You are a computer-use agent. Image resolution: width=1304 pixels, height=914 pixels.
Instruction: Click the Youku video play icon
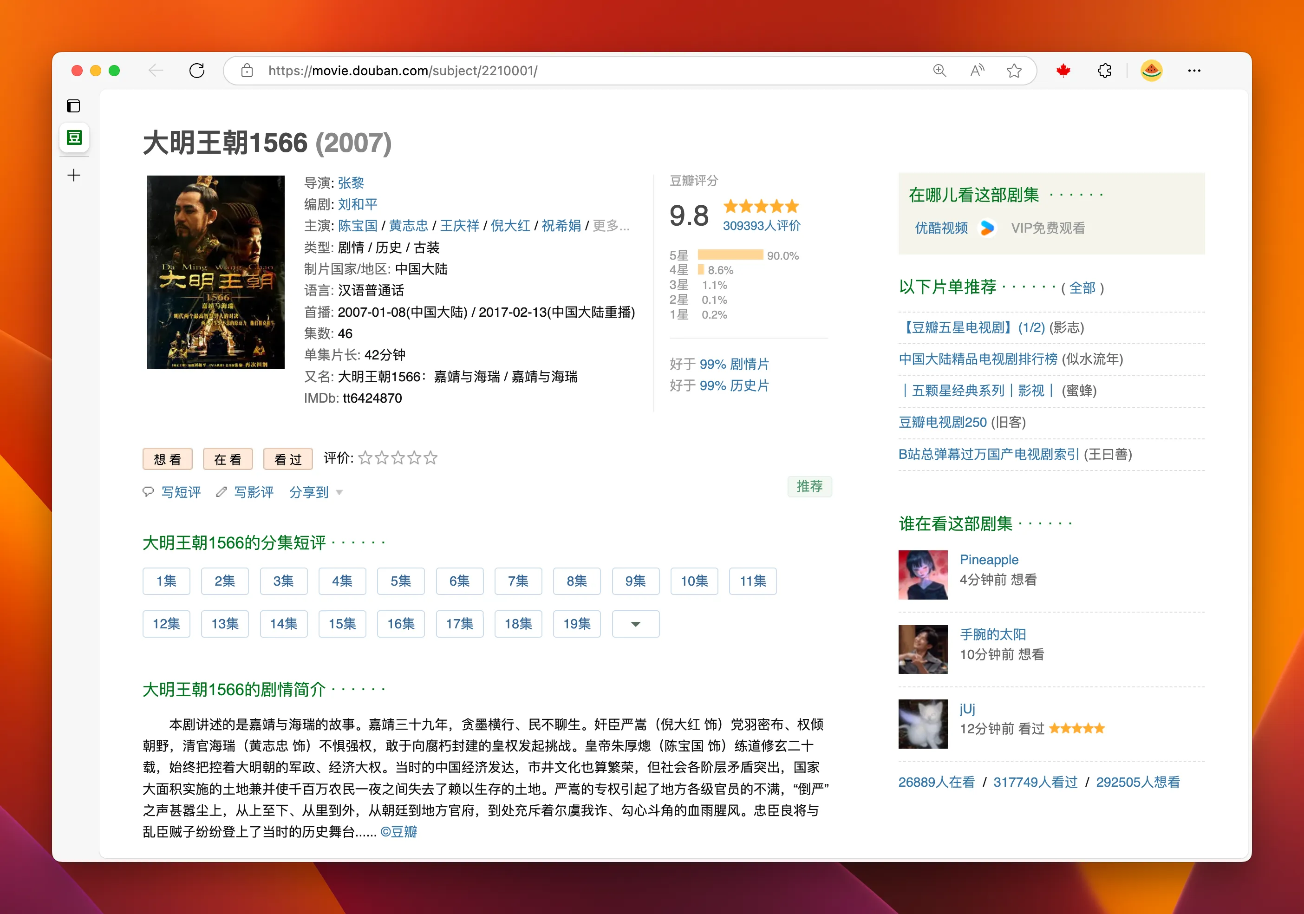(987, 228)
